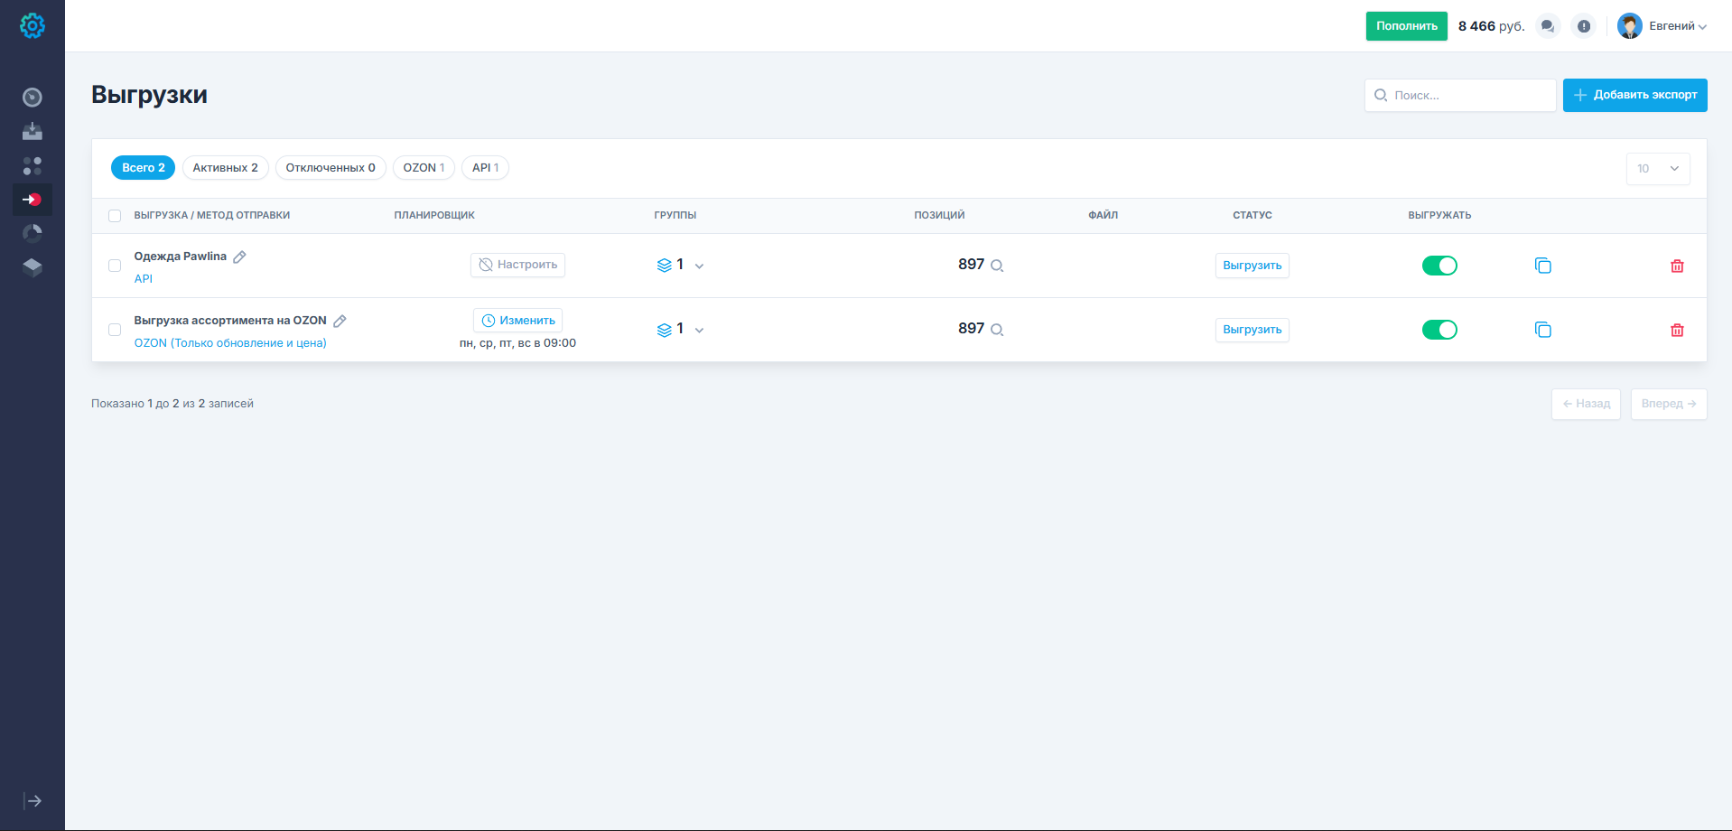Click Изменить scheduler for OZON export
This screenshot has height=831, width=1732.
[x=517, y=321]
